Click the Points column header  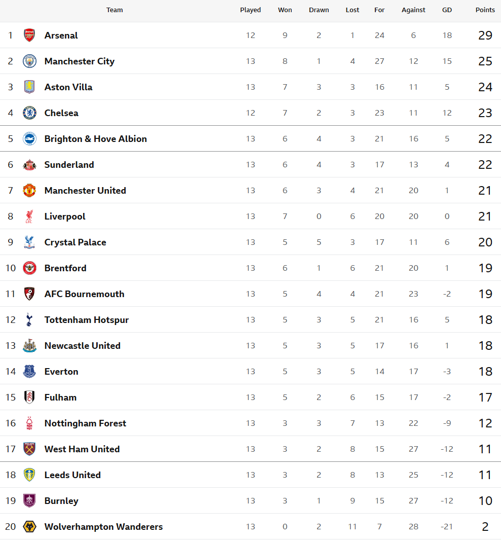pyautogui.click(x=485, y=10)
